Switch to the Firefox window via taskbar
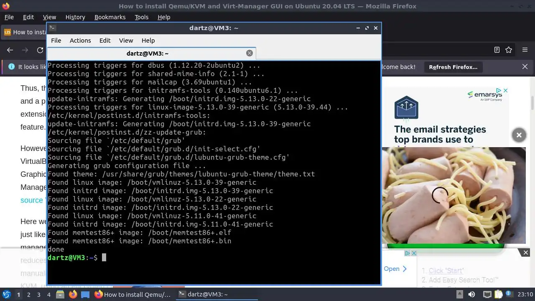 click(132, 294)
